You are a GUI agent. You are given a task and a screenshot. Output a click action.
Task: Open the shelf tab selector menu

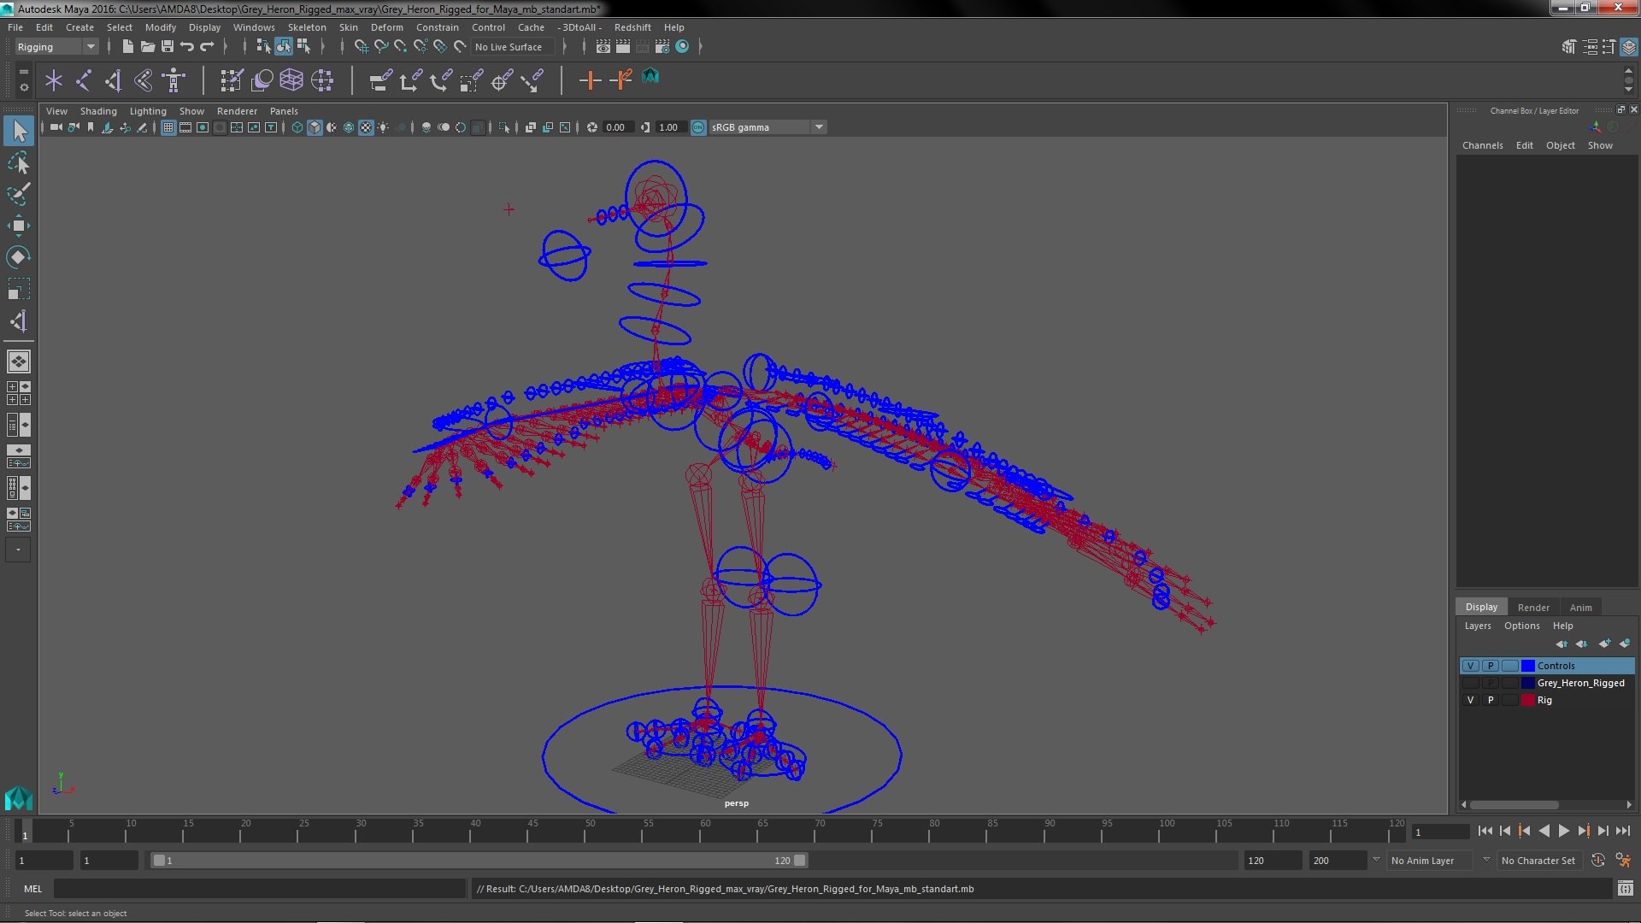tap(23, 71)
